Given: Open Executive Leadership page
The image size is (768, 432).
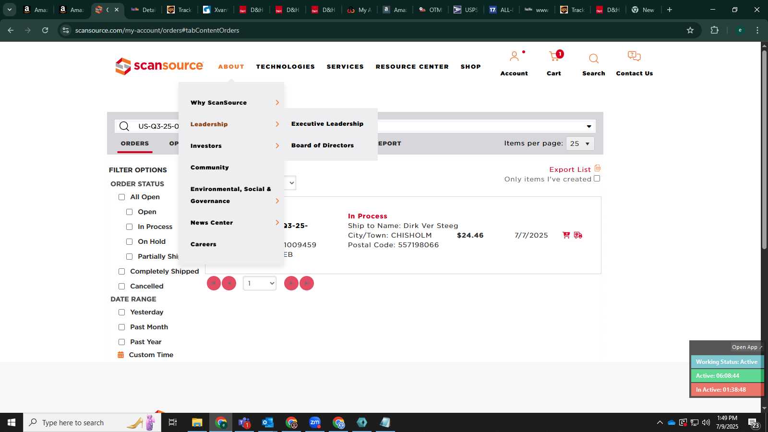Looking at the screenshot, I should click(327, 124).
